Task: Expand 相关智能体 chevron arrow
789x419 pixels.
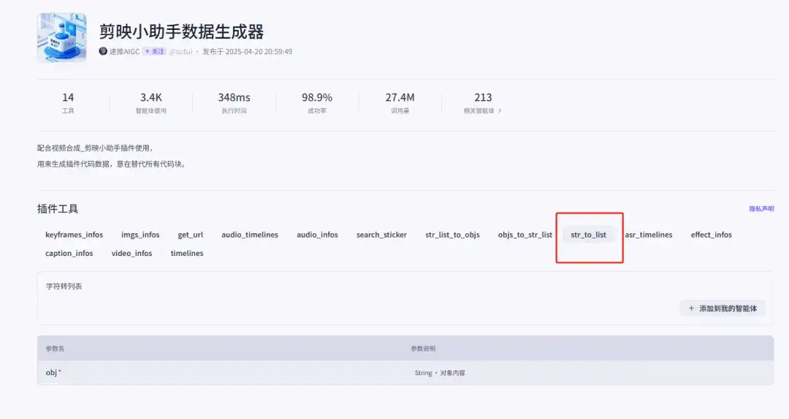Action: pos(500,111)
